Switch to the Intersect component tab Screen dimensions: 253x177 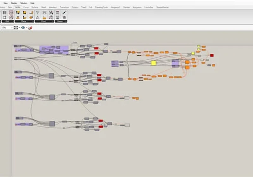coord(53,7)
